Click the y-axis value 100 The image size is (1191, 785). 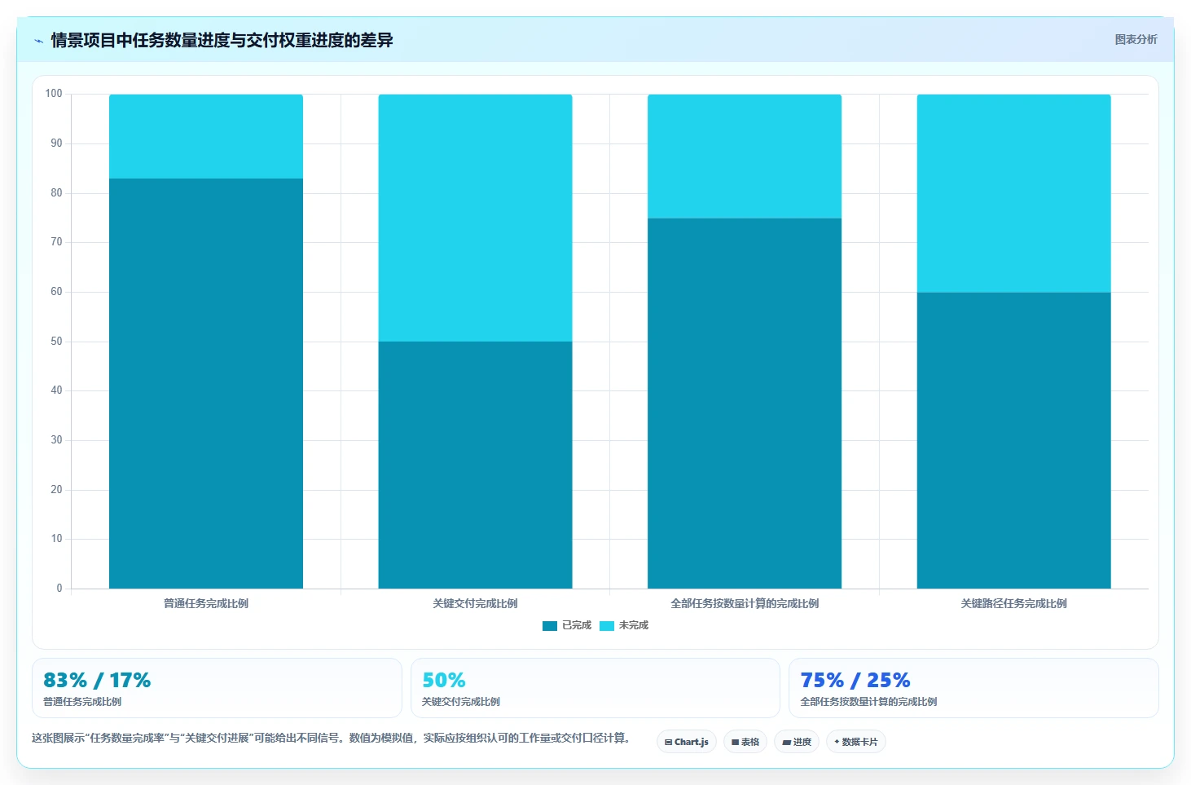pos(54,94)
